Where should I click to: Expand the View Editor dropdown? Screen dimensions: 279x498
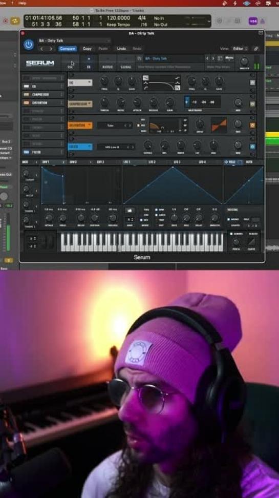click(x=240, y=49)
